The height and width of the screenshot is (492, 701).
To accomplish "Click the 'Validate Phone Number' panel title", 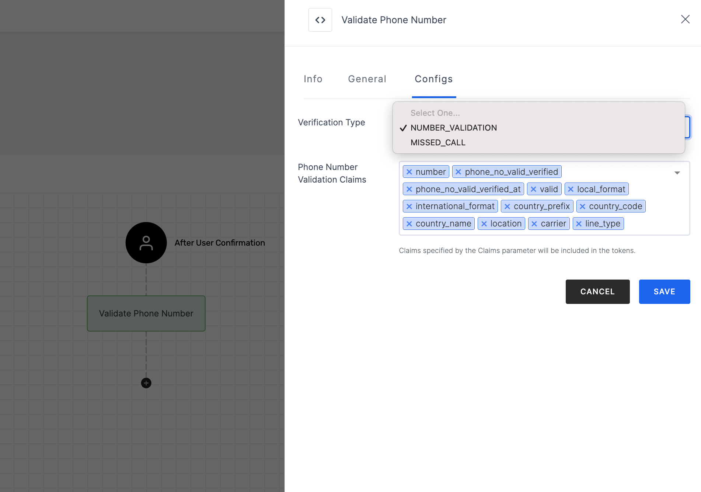I will coord(394,20).
